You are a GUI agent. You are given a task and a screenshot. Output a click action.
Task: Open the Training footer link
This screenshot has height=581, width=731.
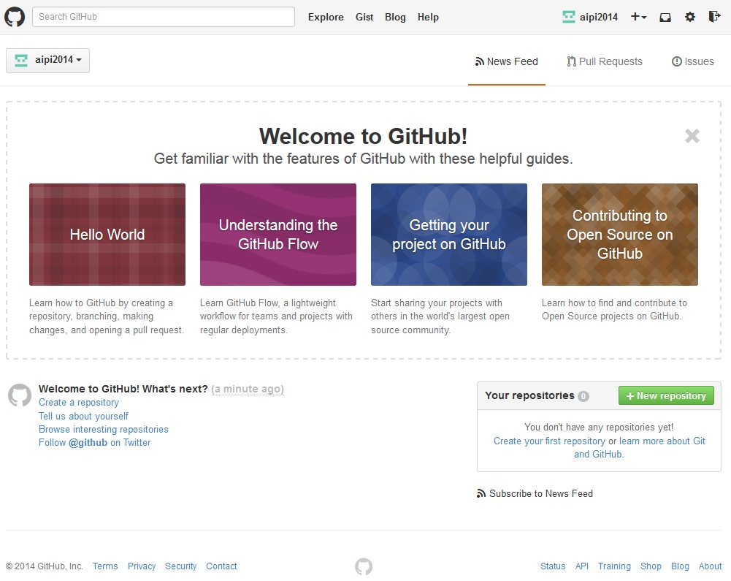[x=614, y=566]
